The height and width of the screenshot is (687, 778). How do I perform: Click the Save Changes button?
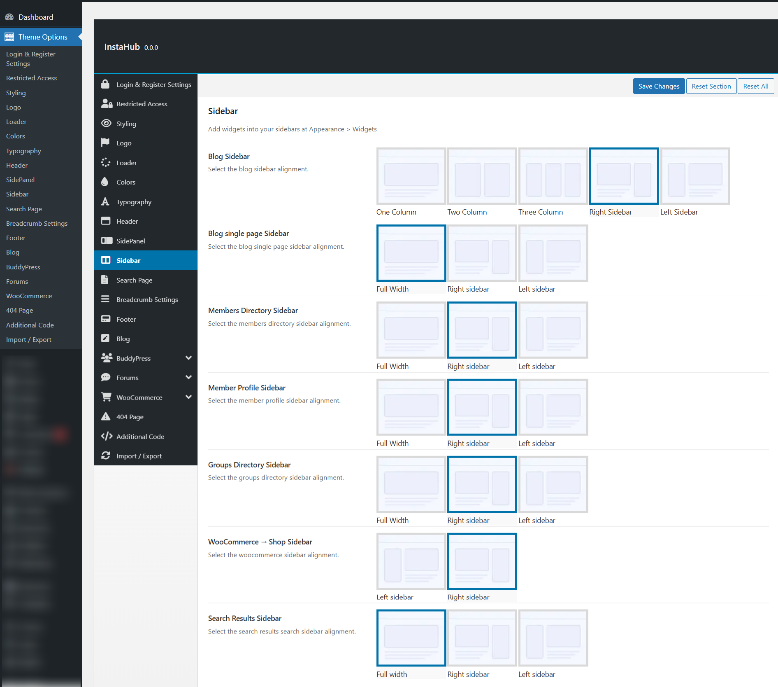click(x=658, y=86)
